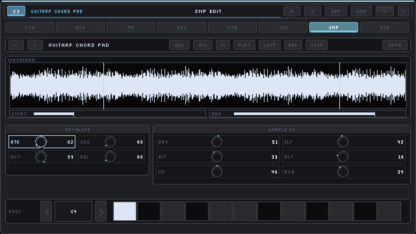Crop the sample with CROP button
Screen dimensions: 416x234
click(317, 45)
